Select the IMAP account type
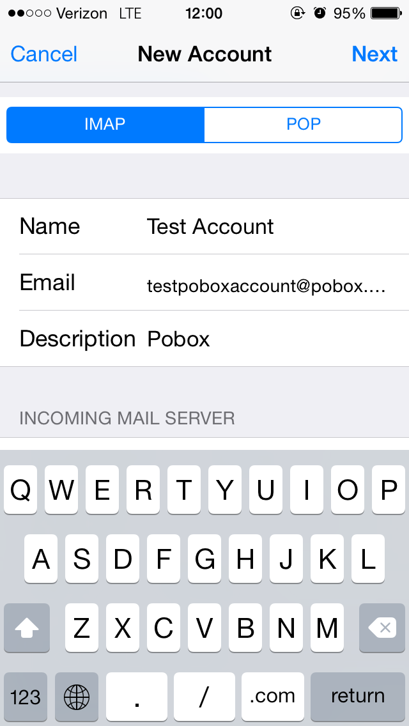This screenshot has width=409, height=726. [105, 125]
